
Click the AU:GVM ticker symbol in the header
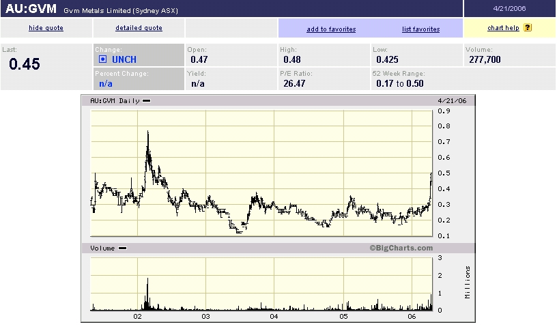(31, 9)
